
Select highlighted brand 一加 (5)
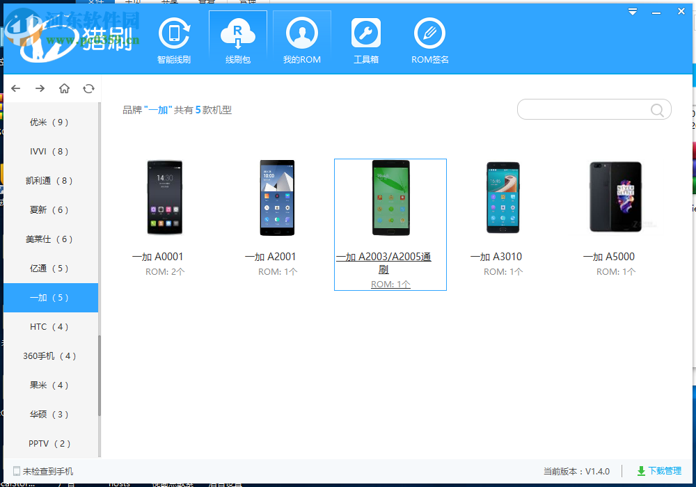coord(51,298)
